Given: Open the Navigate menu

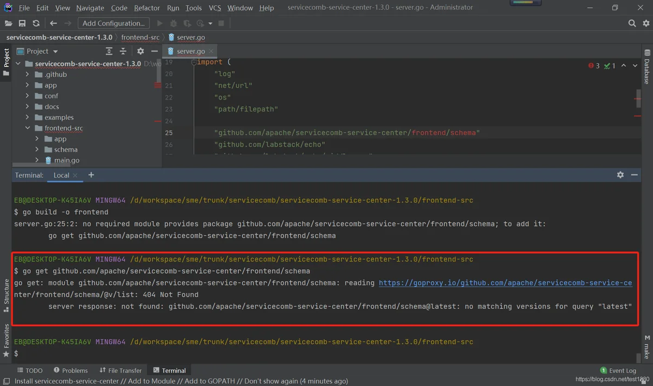Looking at the screenshot, I should 90,8.
